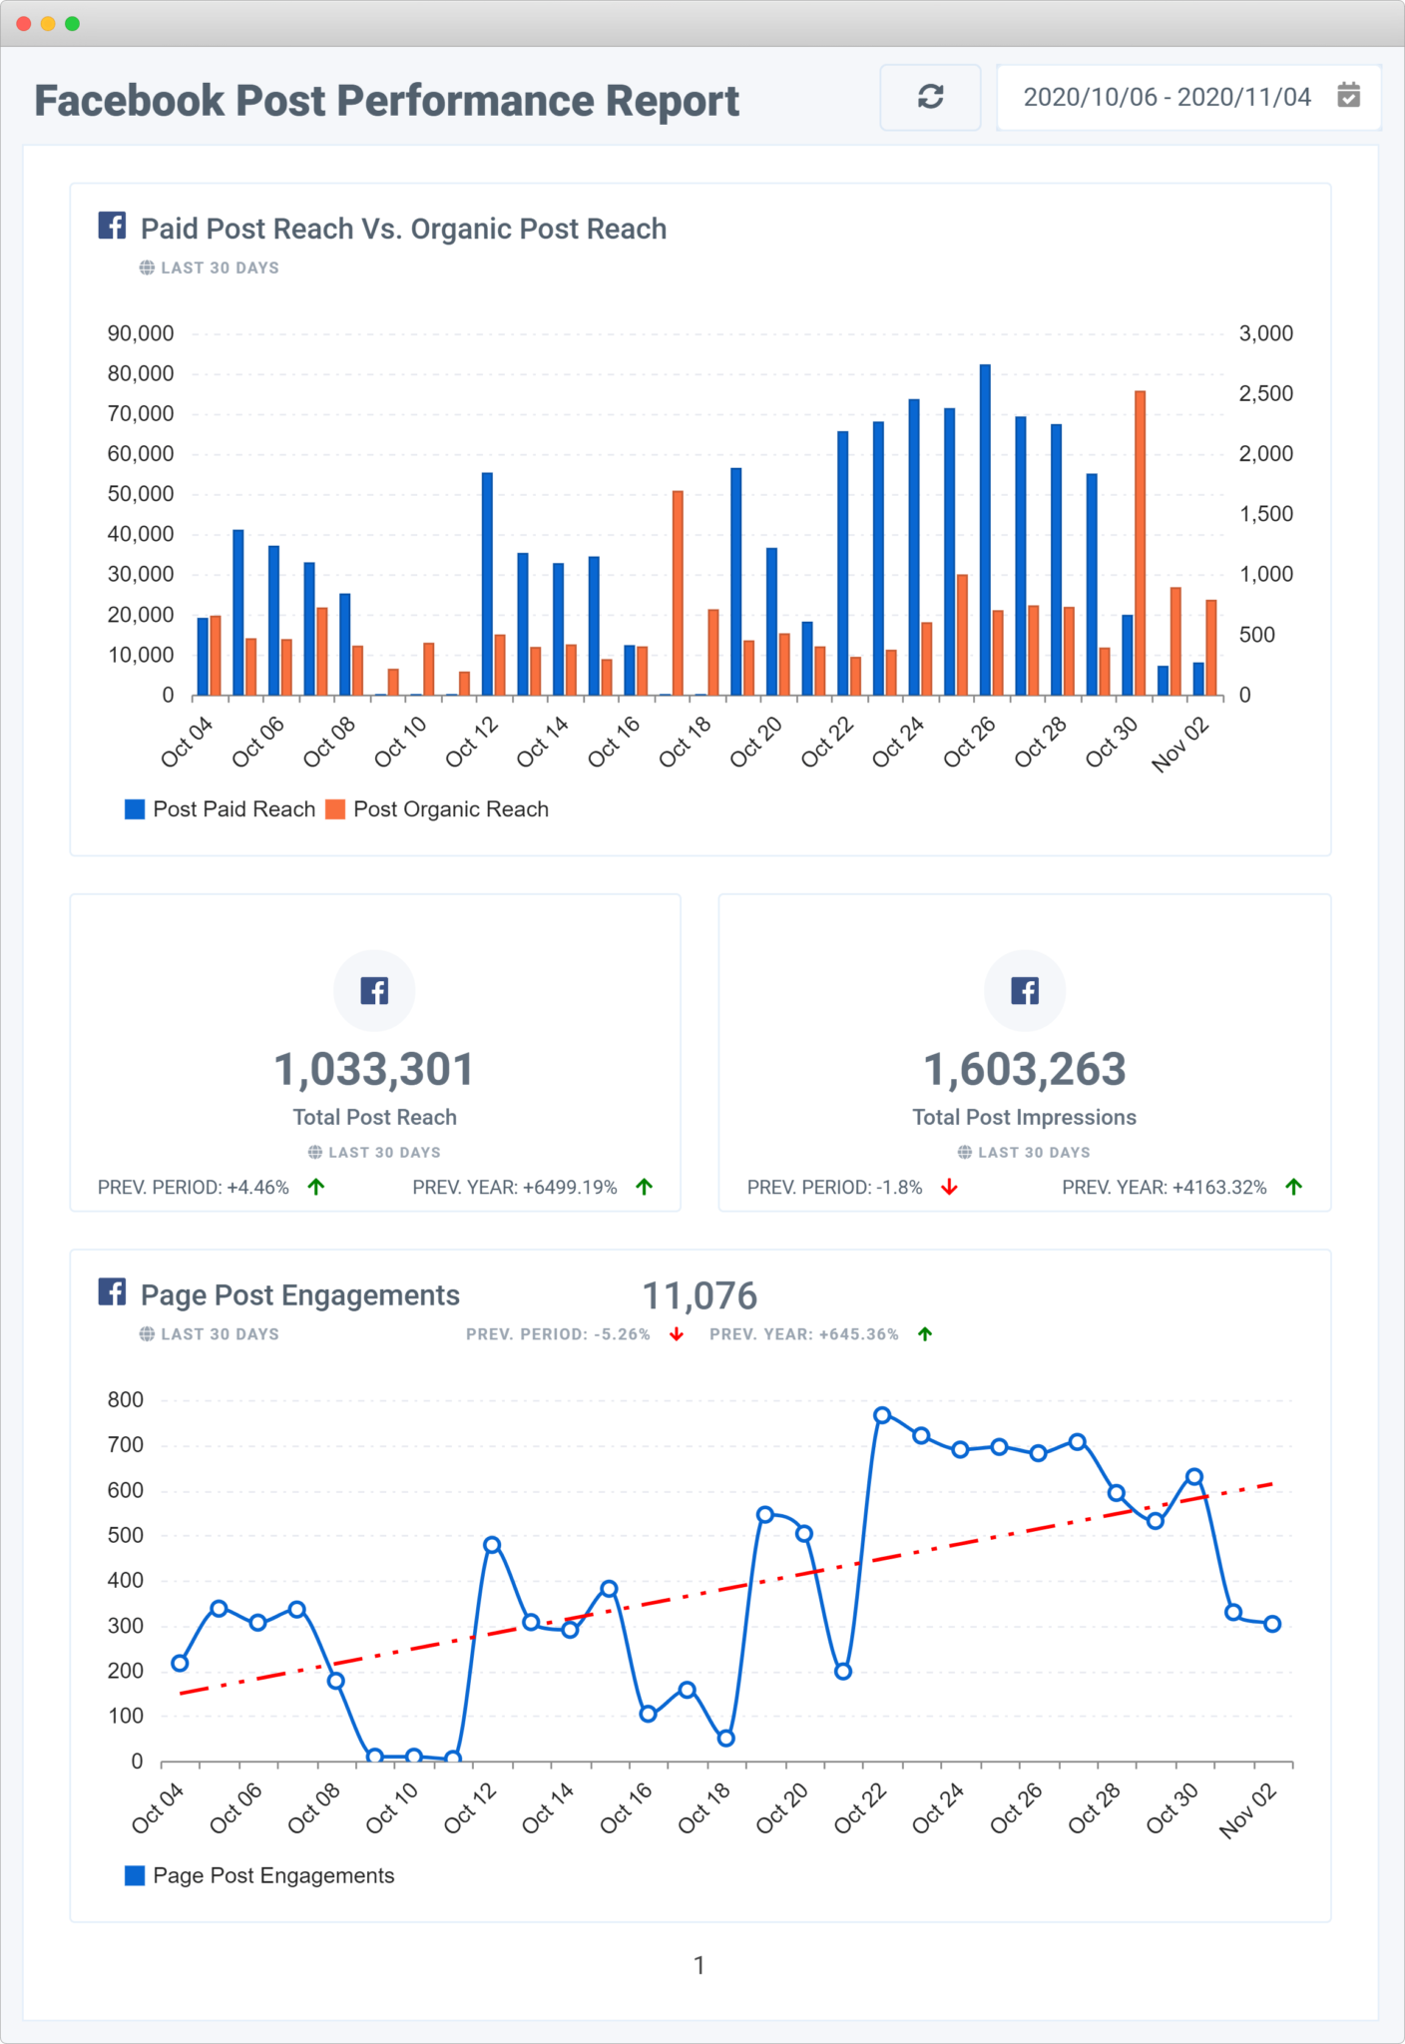The image size is (1405, 2044).
Task: Click the 90,000 left axis label
Action: pos(141,333)
